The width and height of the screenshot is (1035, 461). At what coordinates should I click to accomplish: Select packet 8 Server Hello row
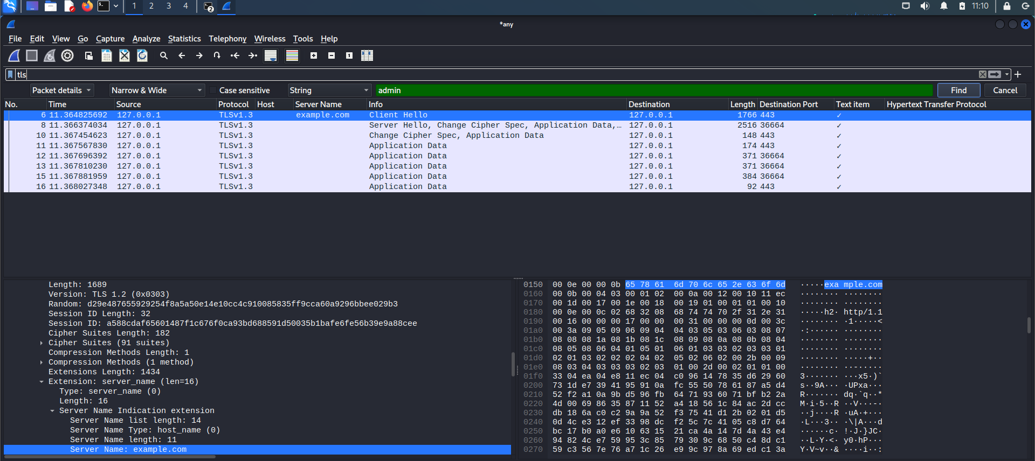tap(517, 125)
